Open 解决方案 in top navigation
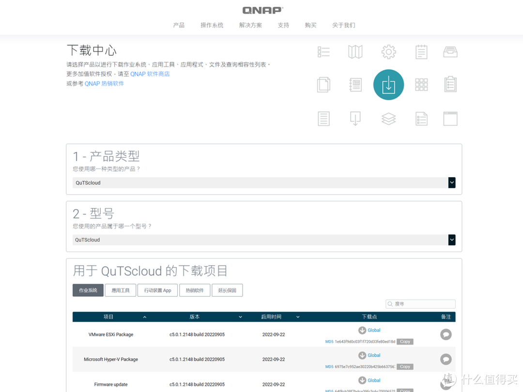This screenshot has width=523, height=392. tap(250, 25)
